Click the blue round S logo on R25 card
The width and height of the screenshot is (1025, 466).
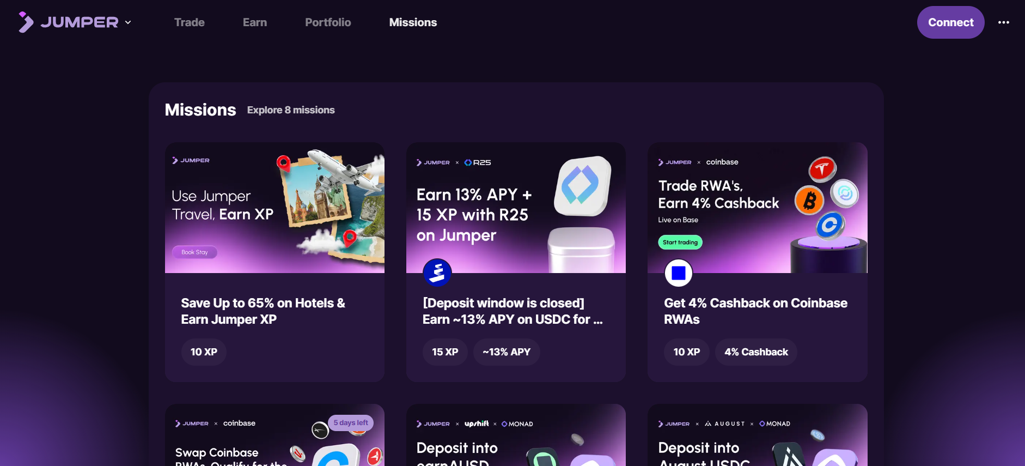click(x=437, y=273)
